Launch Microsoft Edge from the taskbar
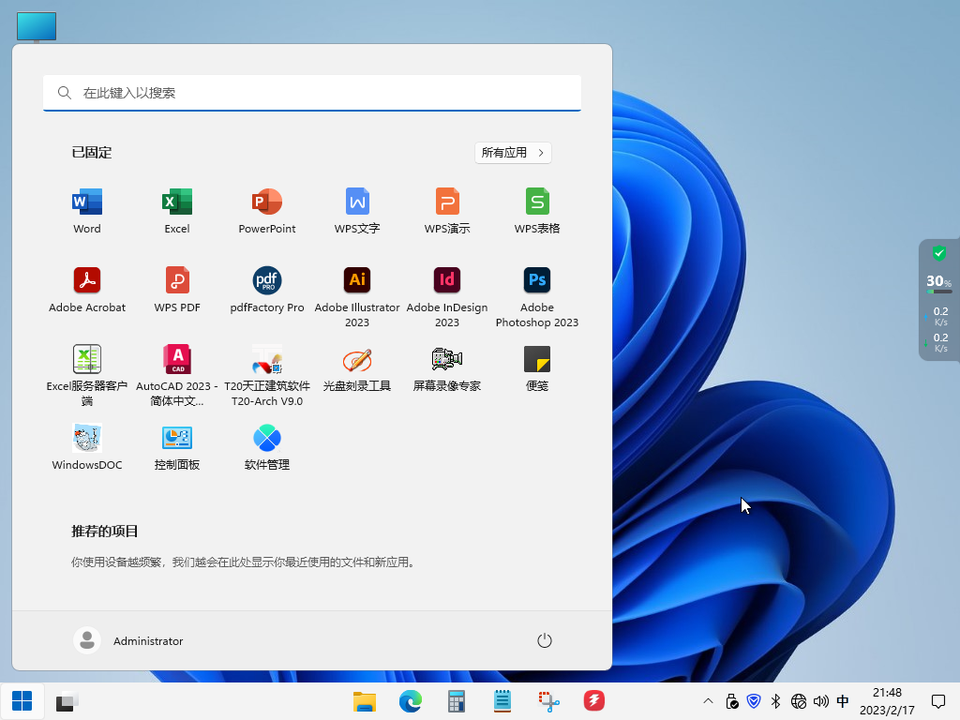The height and width of the screenshot is (720, 960). (x=411, y=701)
